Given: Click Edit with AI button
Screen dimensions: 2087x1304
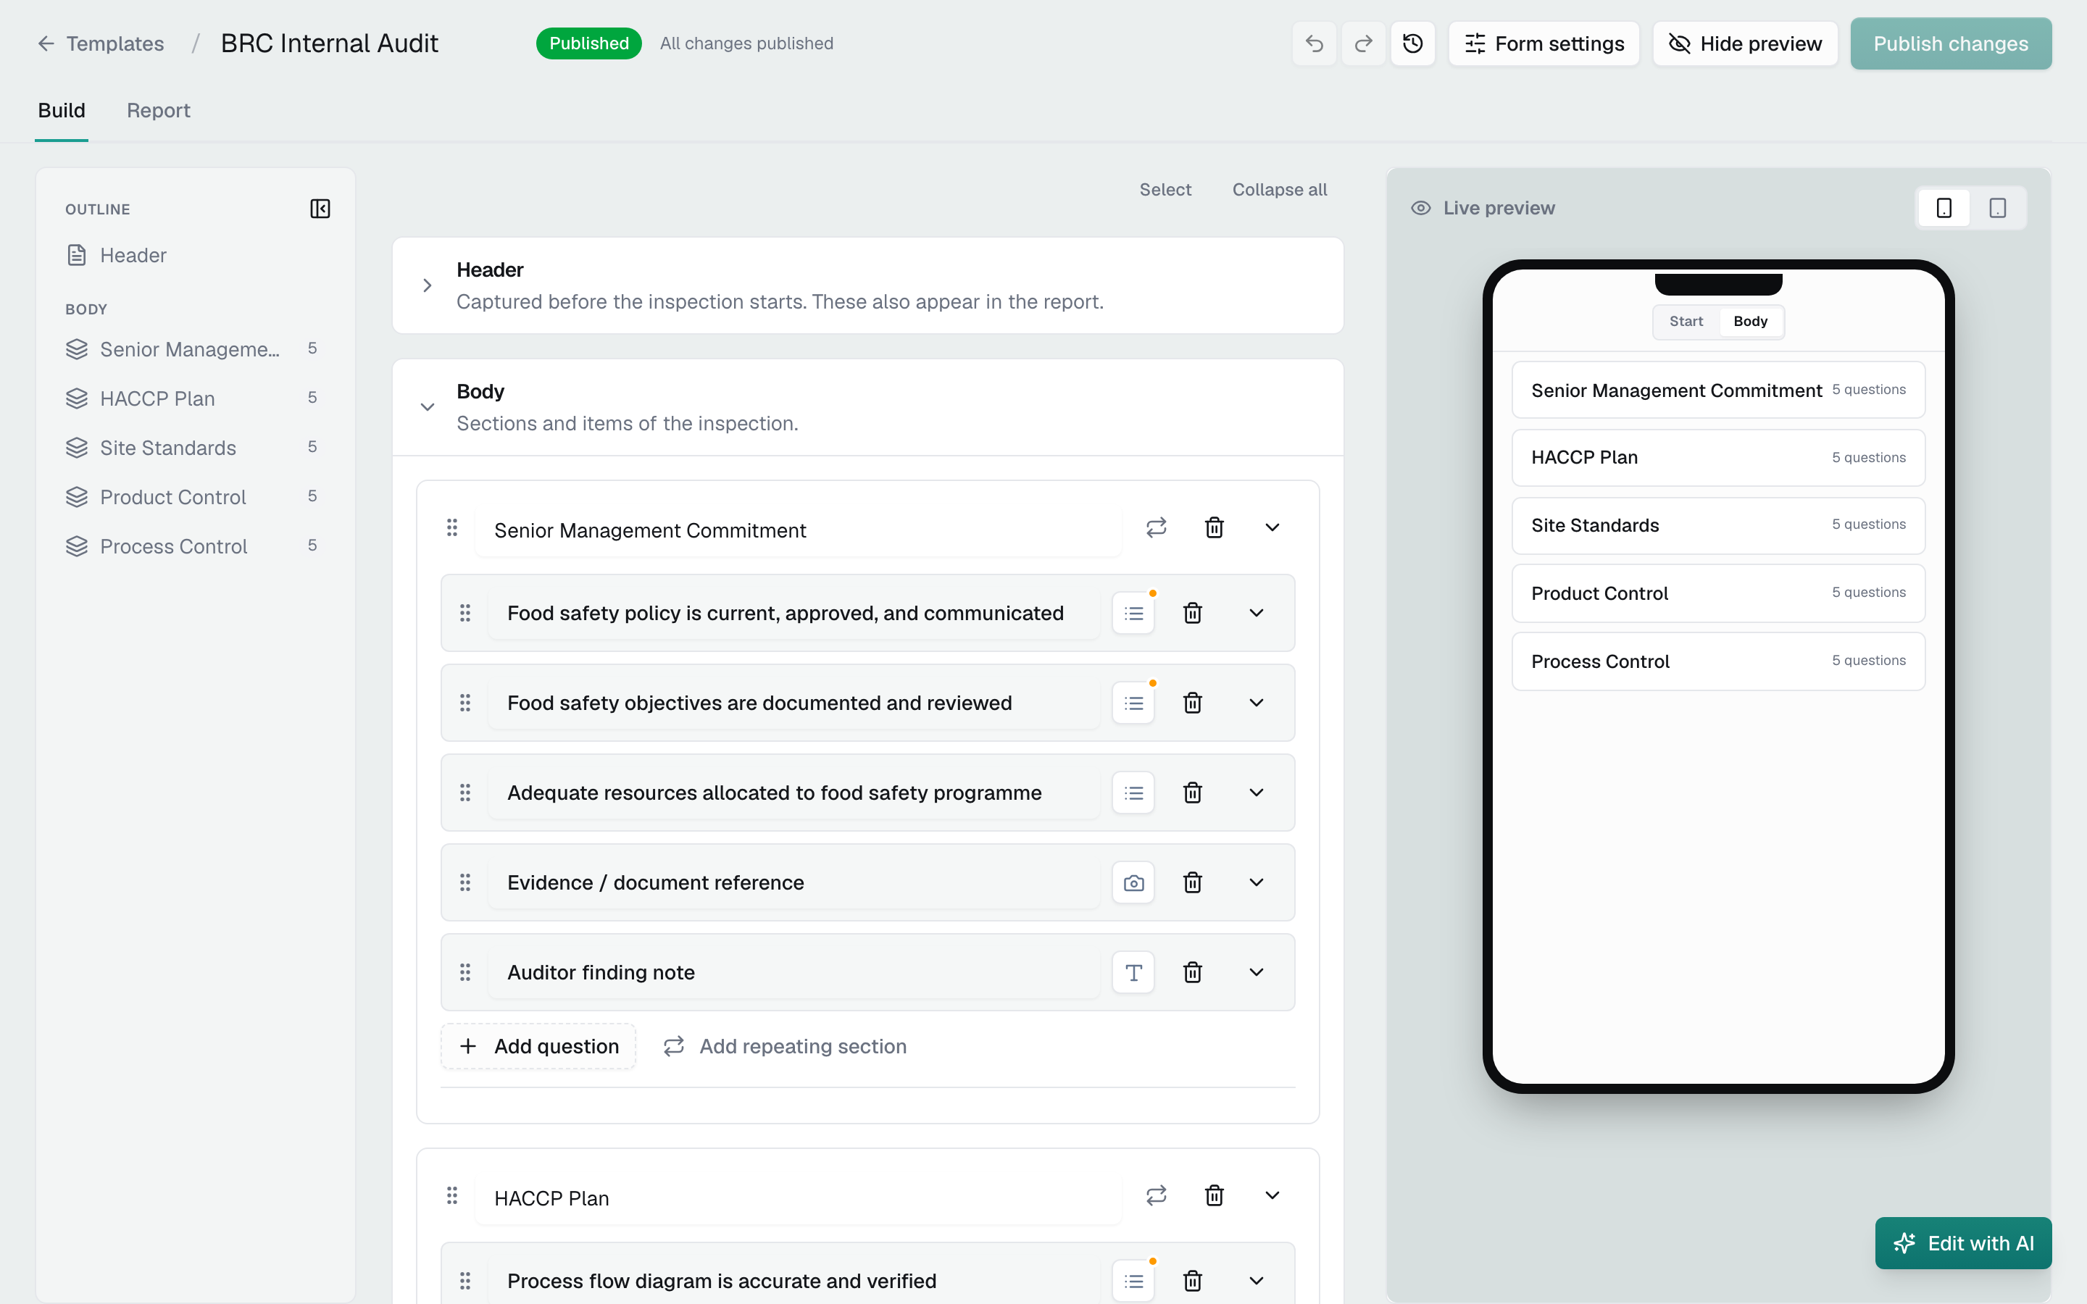Looking at the screenshot, I should pos(1963,1242).
